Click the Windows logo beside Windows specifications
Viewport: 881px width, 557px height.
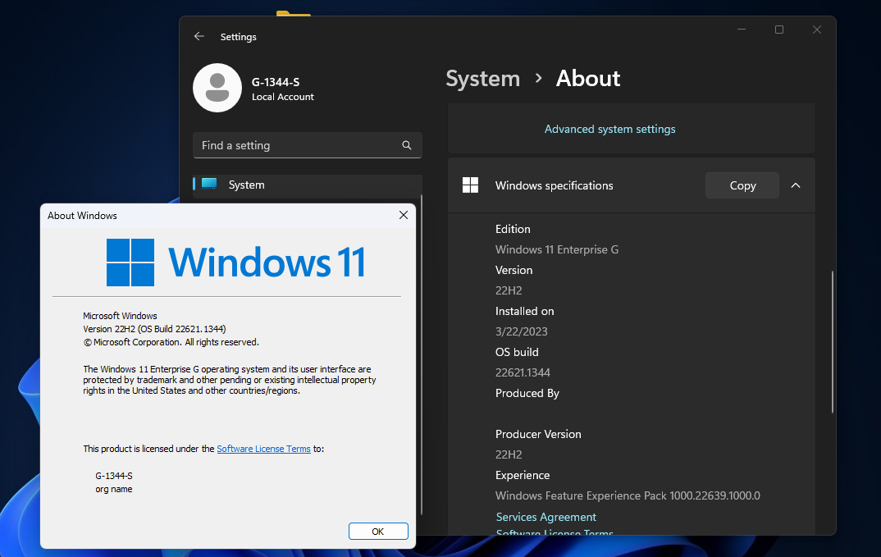pos(470,185)
